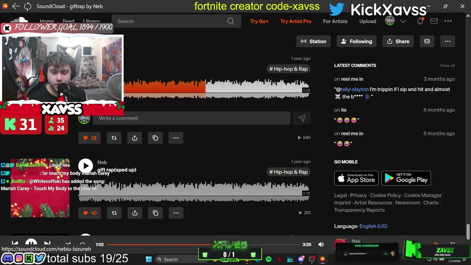Open more options for gift rap(sped up)
The width and height of the screenshot is (471, 265).
pyautogui.click(x=176, y=213)
